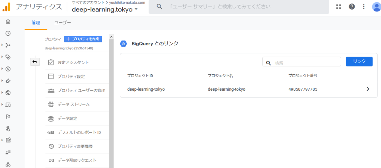Click the プロパティを作成 button
The image size is (381, 168).
(83, 39)
